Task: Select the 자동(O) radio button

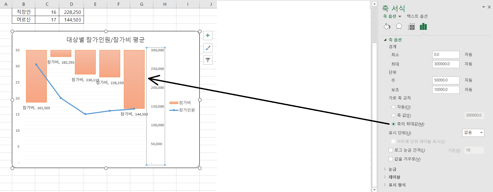Action: tap(393, 107)
